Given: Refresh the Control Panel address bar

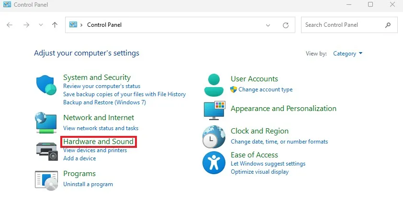Looking at the screenshot, I should pyautogui.click(x=286, y=25).
